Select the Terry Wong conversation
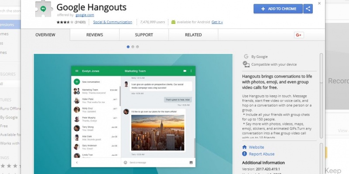This screenshot has height=174, width=349. click(x=96, y=128)
